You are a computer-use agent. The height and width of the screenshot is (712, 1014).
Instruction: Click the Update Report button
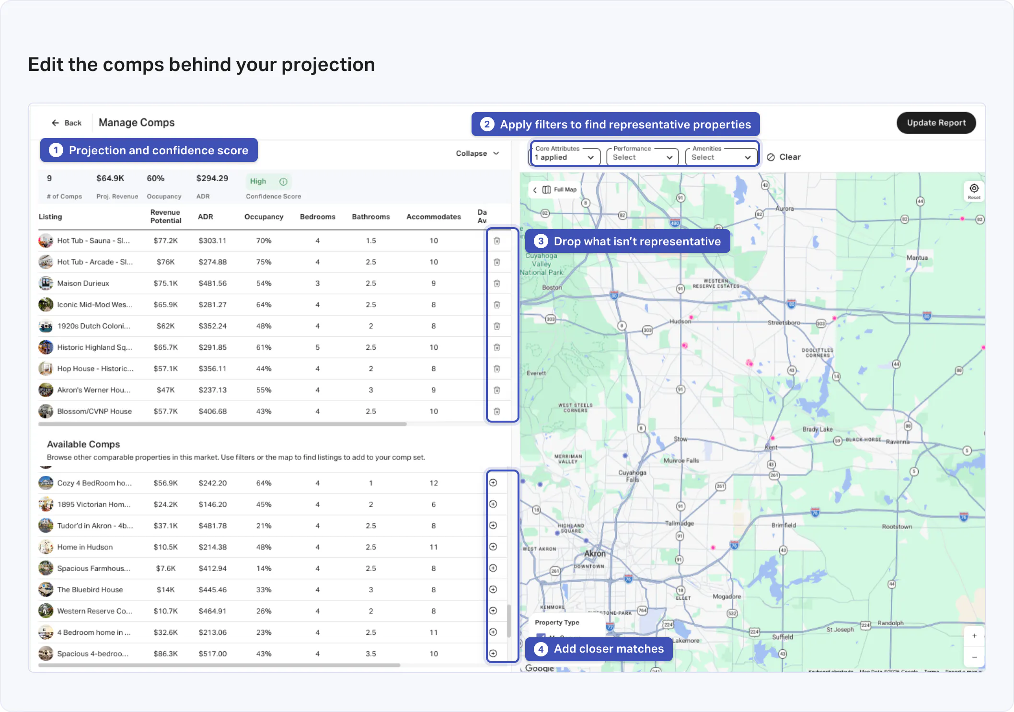click(936, 123)
